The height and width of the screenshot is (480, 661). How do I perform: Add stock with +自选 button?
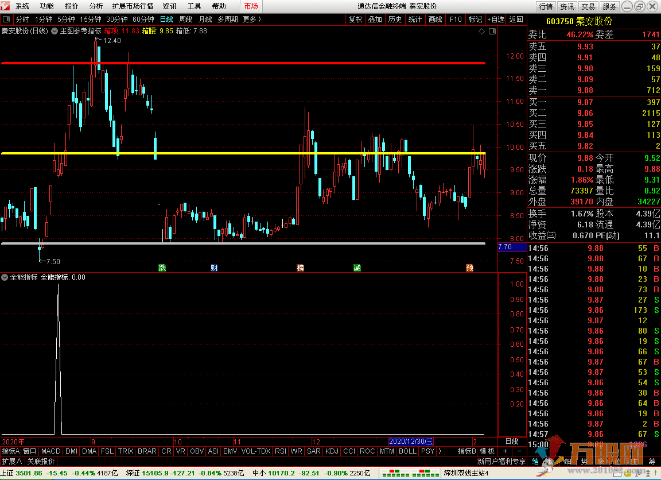coord(496,20)
